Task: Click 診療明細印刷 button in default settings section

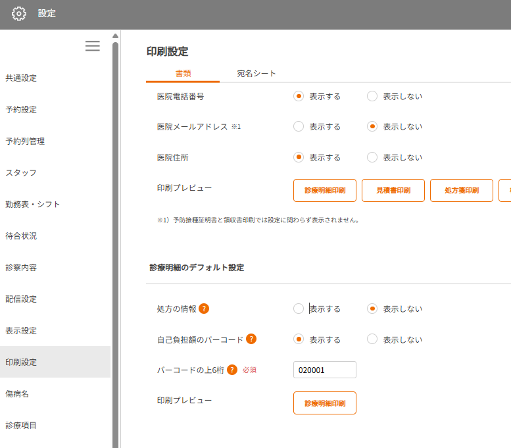Action: click(325, 403)
